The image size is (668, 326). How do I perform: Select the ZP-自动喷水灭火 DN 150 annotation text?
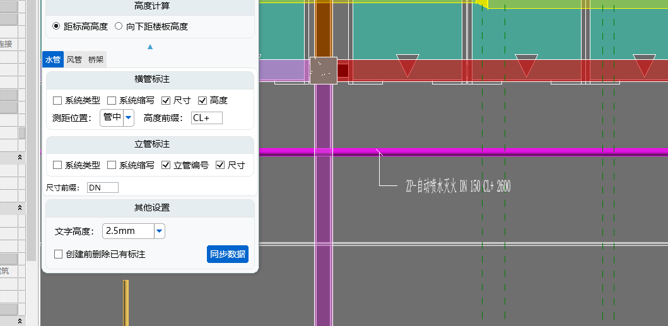457,186
